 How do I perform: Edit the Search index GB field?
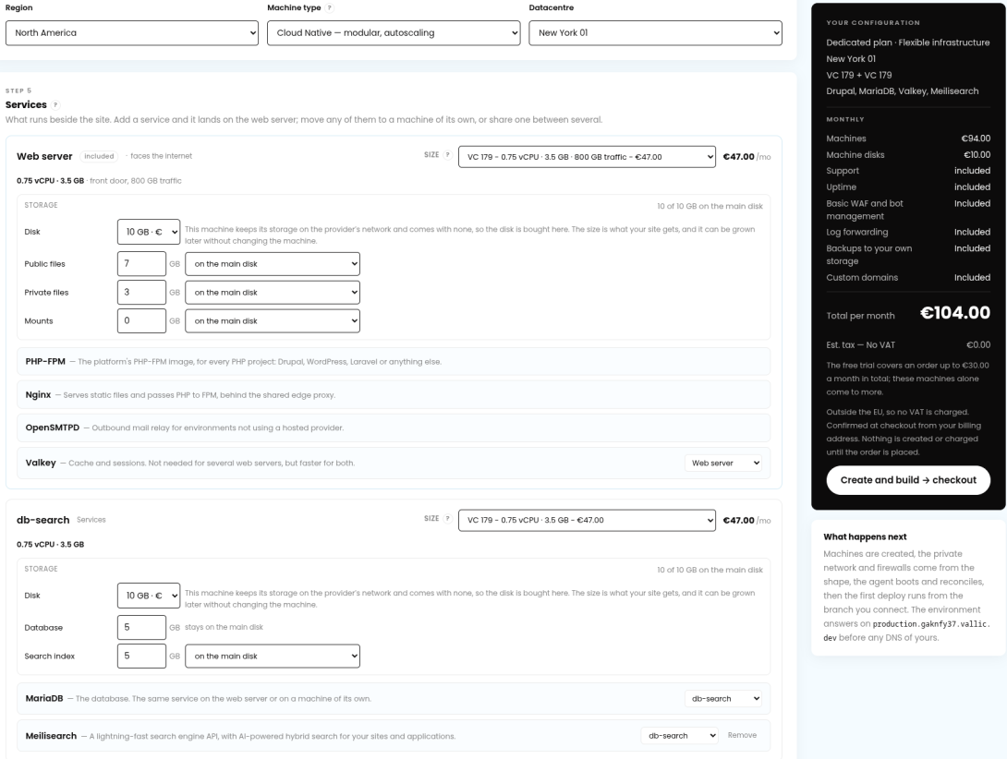coord(141,657)
